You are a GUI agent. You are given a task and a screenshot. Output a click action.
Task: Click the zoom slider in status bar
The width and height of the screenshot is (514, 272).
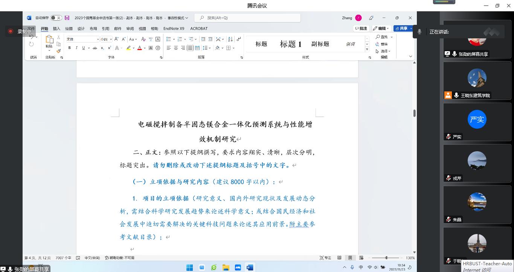tap(386, 258)
